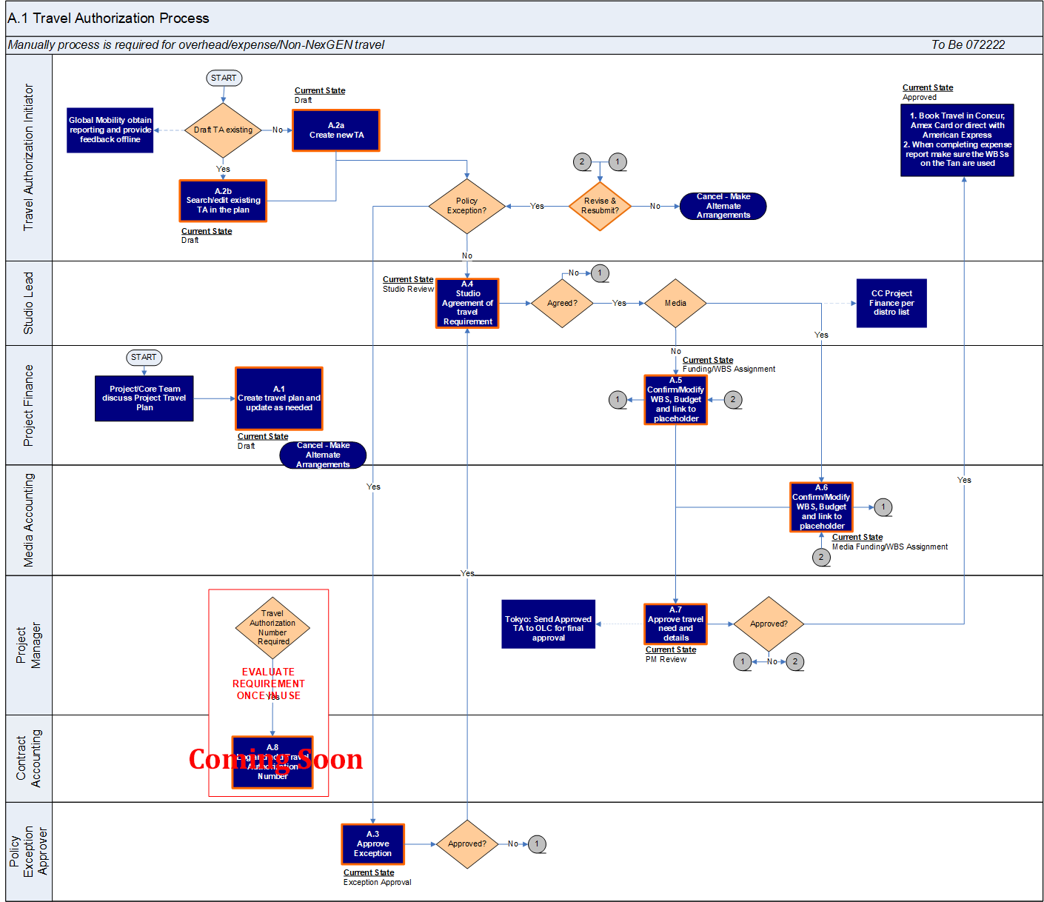Click the Approved? diamond beside A.3 Approve Exception
The image size is (1044, 902).
pyautogui.click(x=467, y=844)
